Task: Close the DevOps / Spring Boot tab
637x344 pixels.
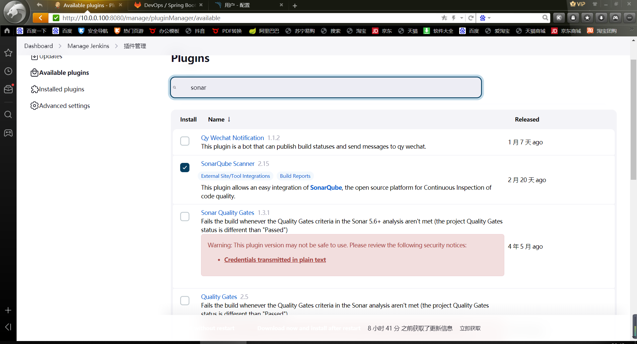Action: click(201, 5)
